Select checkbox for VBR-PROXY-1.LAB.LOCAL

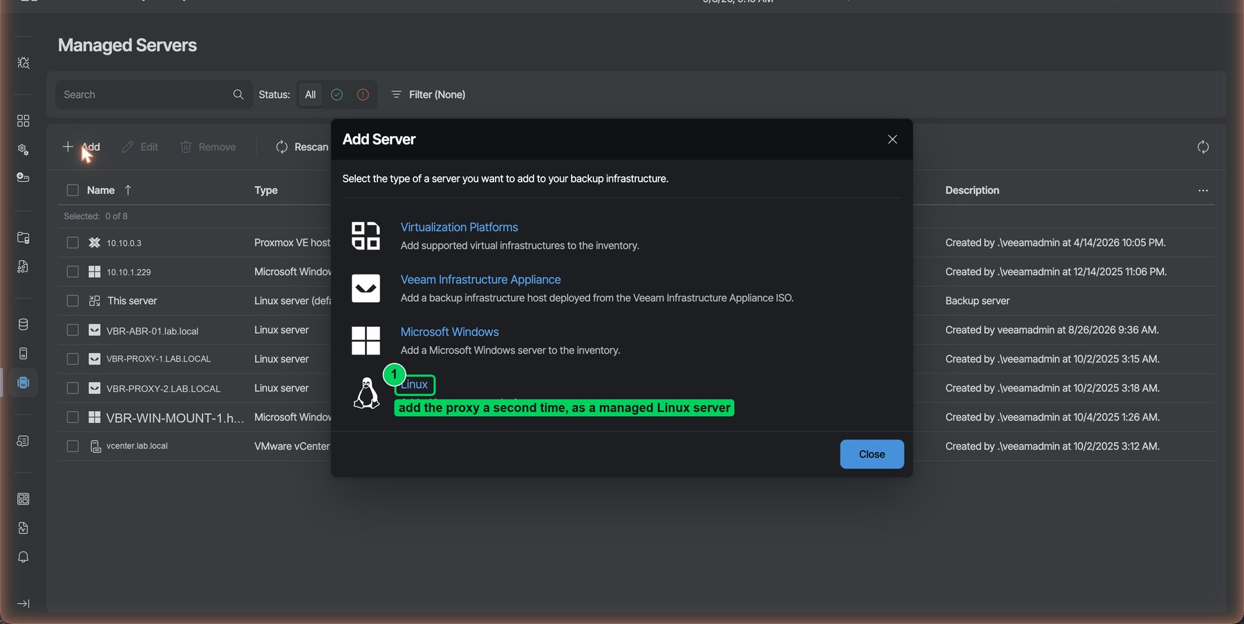coord(73,359)
